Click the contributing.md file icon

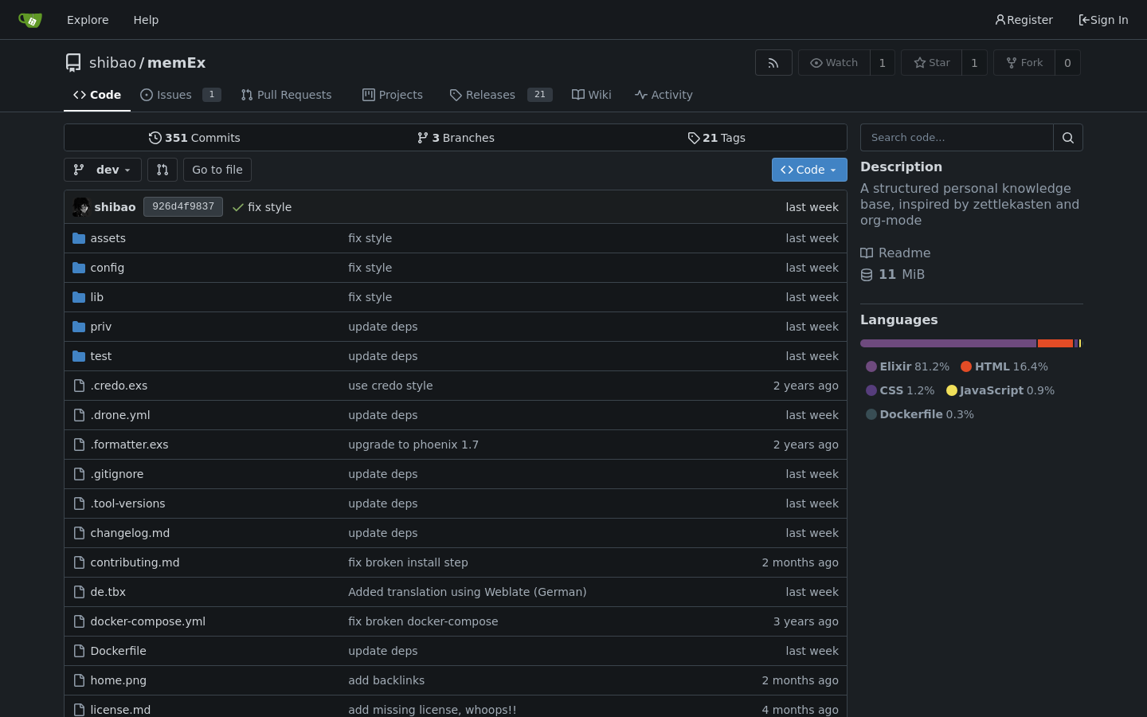tap(79, 562)
